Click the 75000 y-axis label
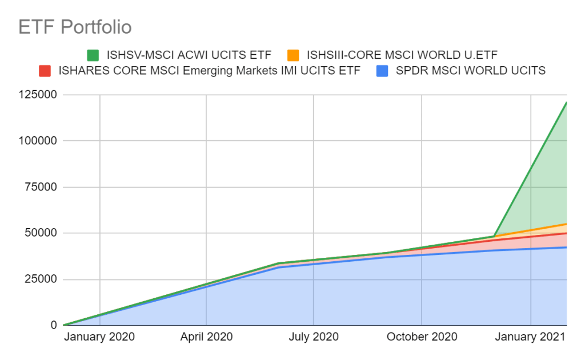Viewport: 585px width, 361px height. point(41,187)
